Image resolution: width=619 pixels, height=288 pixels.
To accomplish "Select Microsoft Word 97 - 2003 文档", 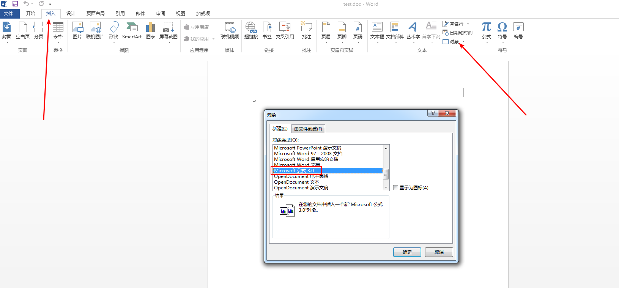I will (328, 154).
